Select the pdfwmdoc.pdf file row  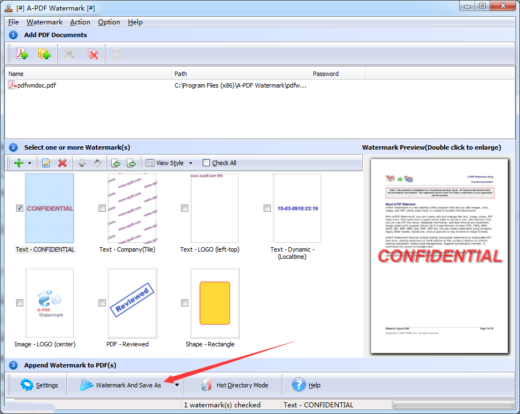point(260,85)
